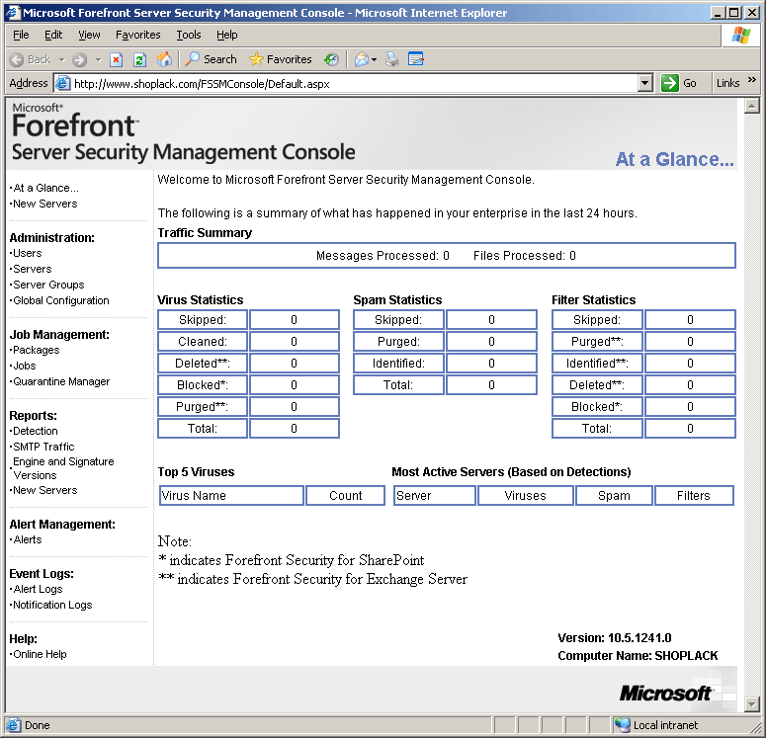Click the Home icon in toolbar
This screenshot has height=738, width=766.
[164, 59]
